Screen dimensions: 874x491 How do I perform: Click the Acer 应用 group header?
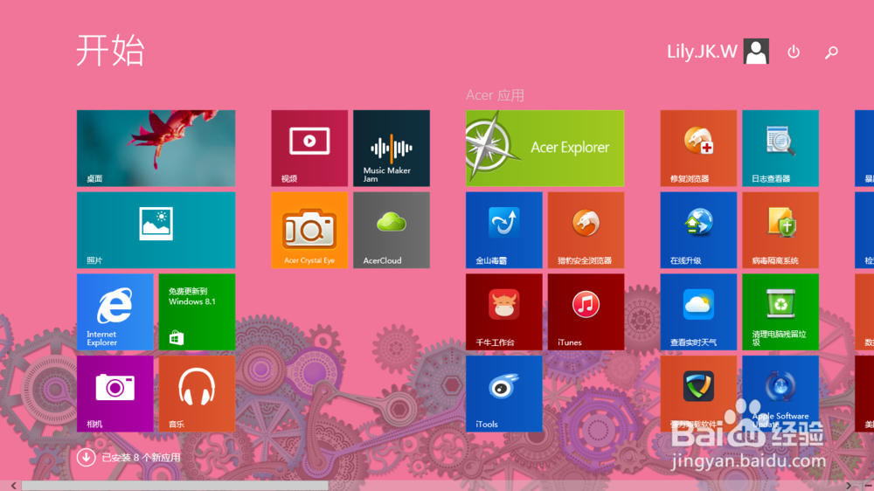(495, 95)
